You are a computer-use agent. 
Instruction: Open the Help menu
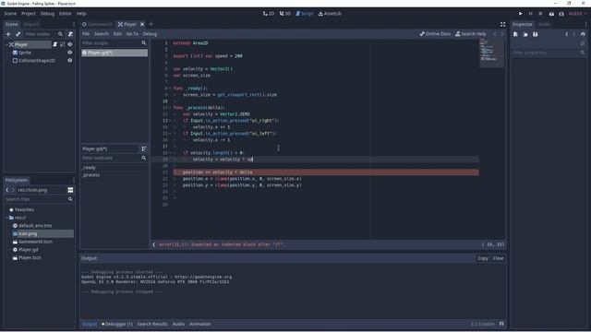click(81, 14)
